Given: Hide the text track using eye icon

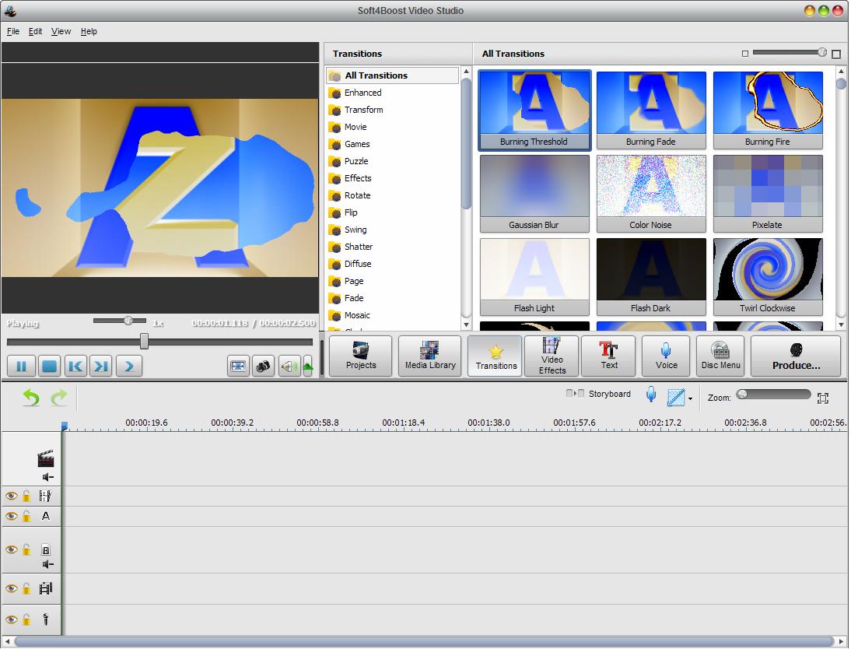Looking at the screenshot, I should 11,516.
